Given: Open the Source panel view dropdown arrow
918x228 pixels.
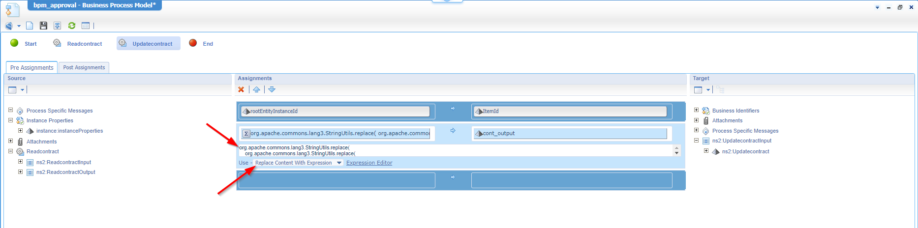Looking at the screenshot, I should coord(22,90).
